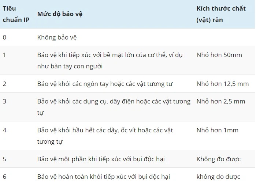The height and width of the screenshot is (185, 256).
Task: Select the "Nhỏ hơn 50mm" cell
Action: [219, 55]
